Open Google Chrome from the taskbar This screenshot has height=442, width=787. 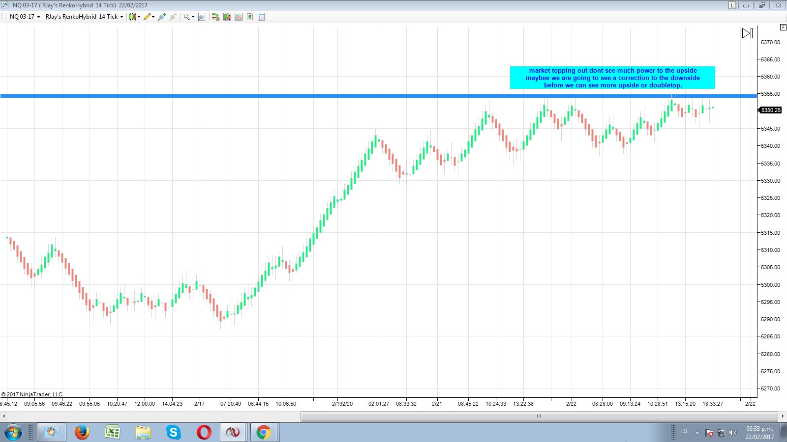tap(264, 433)
